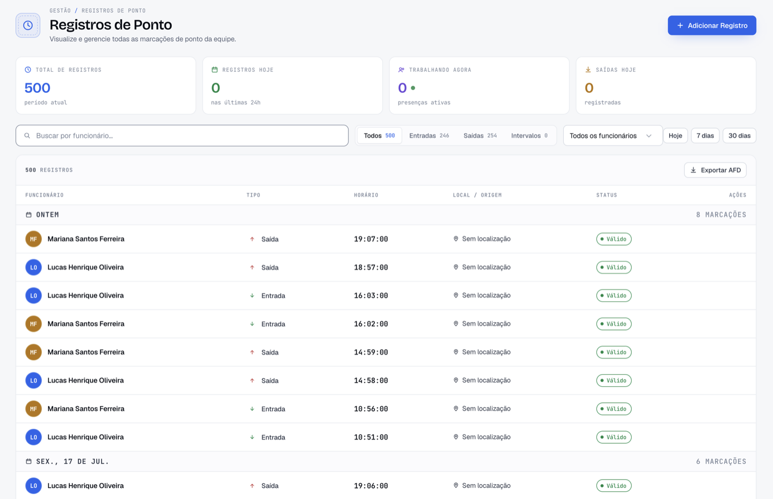Select the Todos 500 filter tab
773x499 pixels.
click(x=379, y=135)
